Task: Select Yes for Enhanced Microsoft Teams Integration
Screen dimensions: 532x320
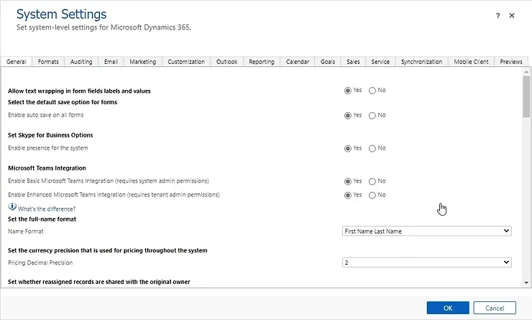Action: (347, 196)
